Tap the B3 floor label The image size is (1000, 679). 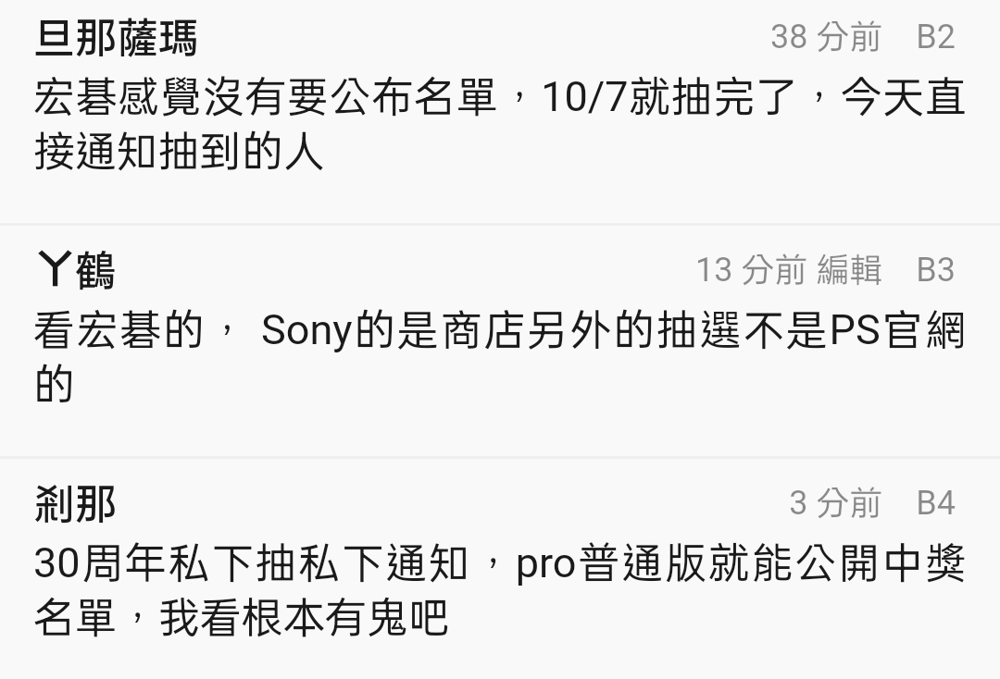[x=935, y=270]
